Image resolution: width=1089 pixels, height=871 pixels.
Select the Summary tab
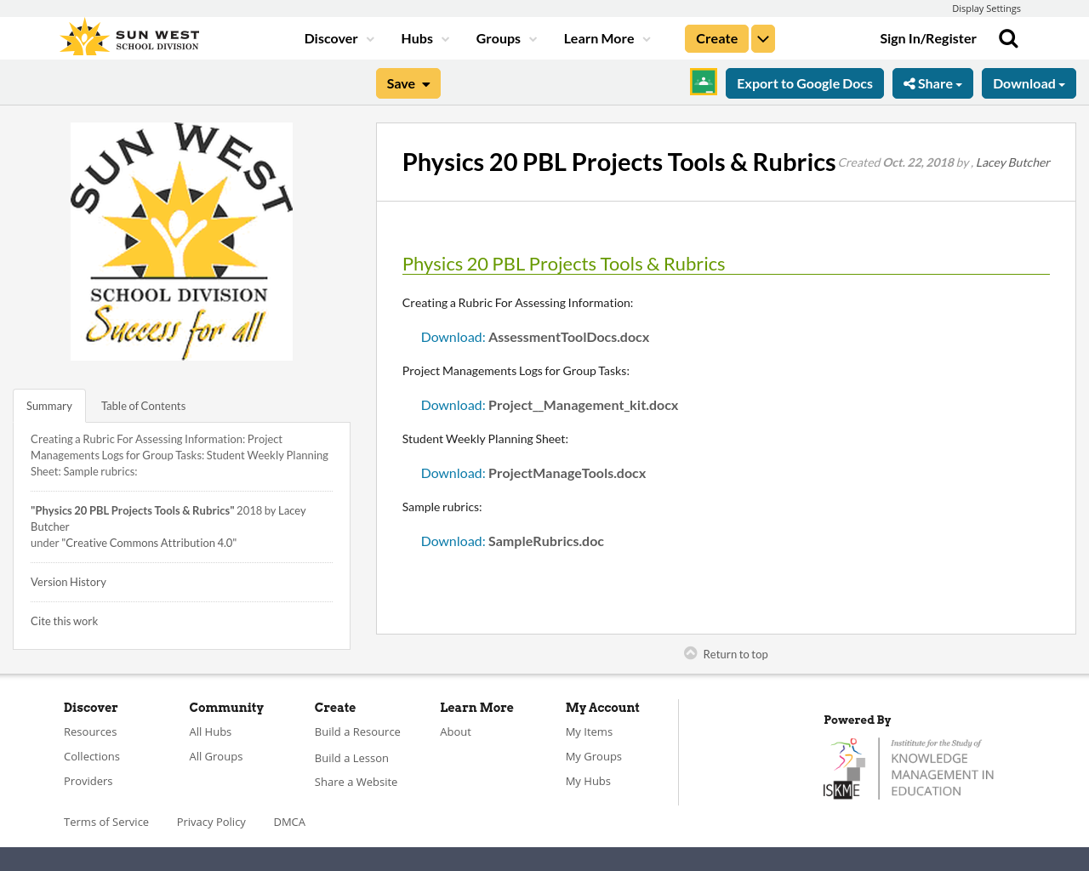48,406
